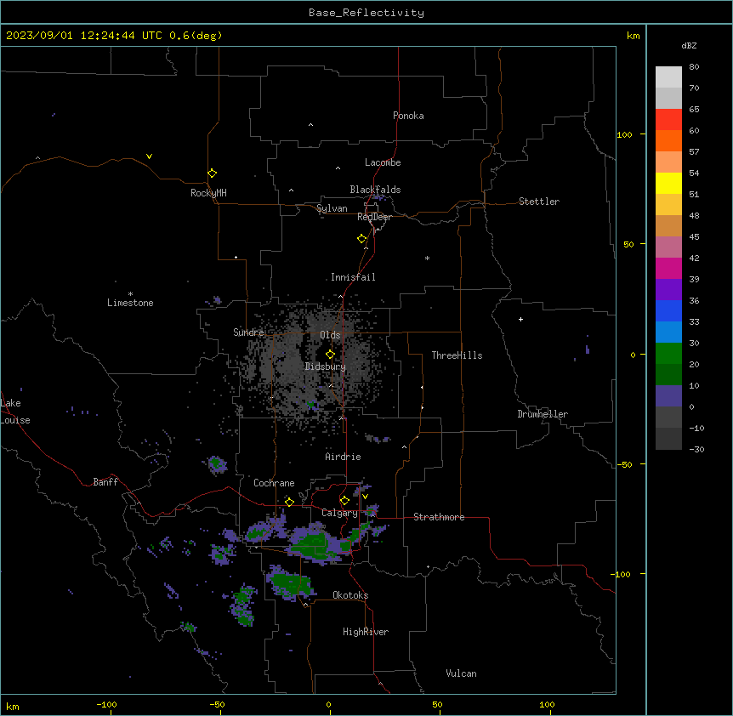Click the Airdrie city label
Screen dimensions: 733x716
coord(343,457)
